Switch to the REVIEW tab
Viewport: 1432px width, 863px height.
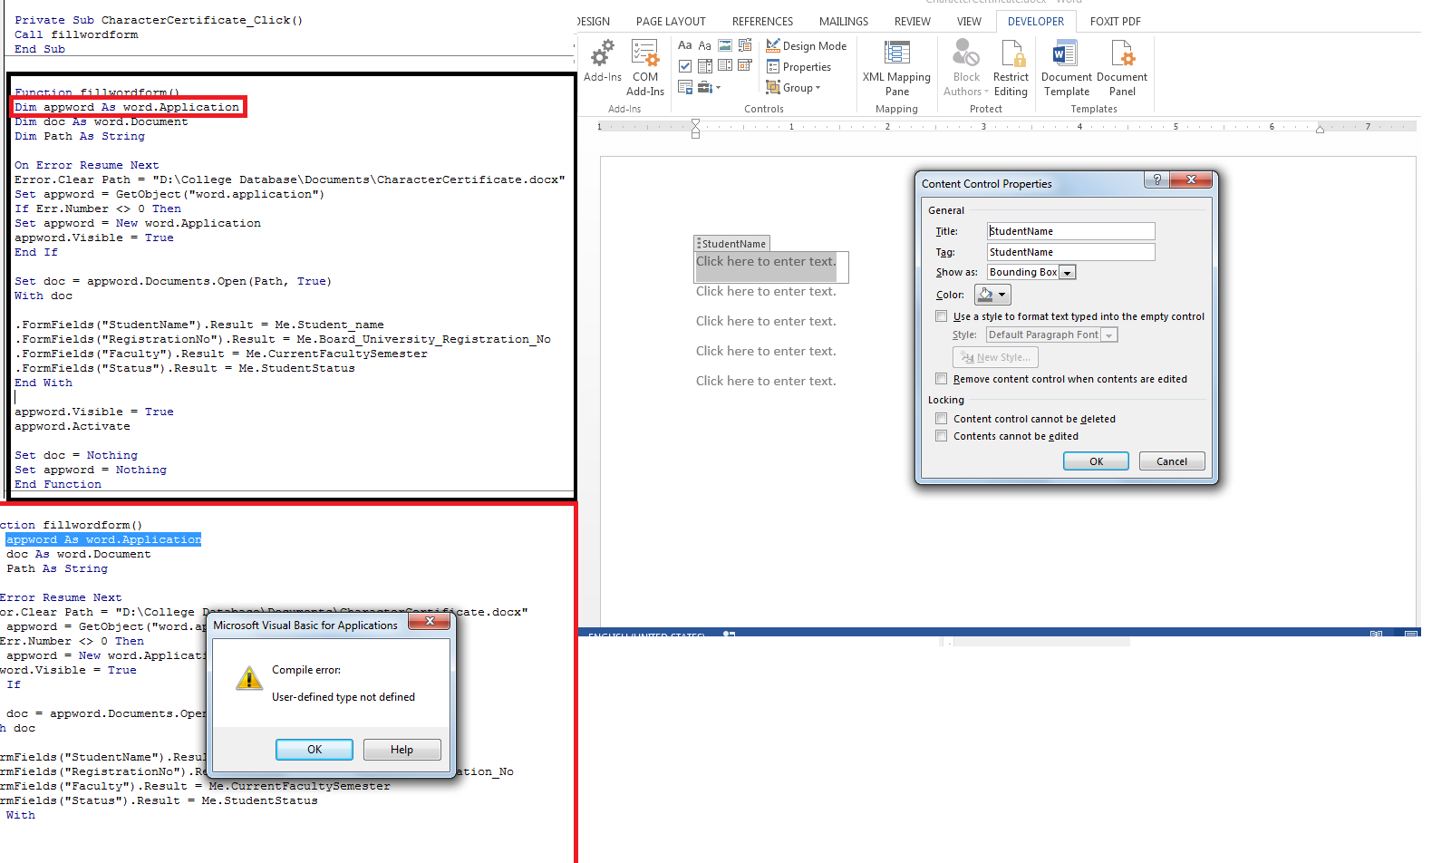pyautogui.click(x=912, y=21)
